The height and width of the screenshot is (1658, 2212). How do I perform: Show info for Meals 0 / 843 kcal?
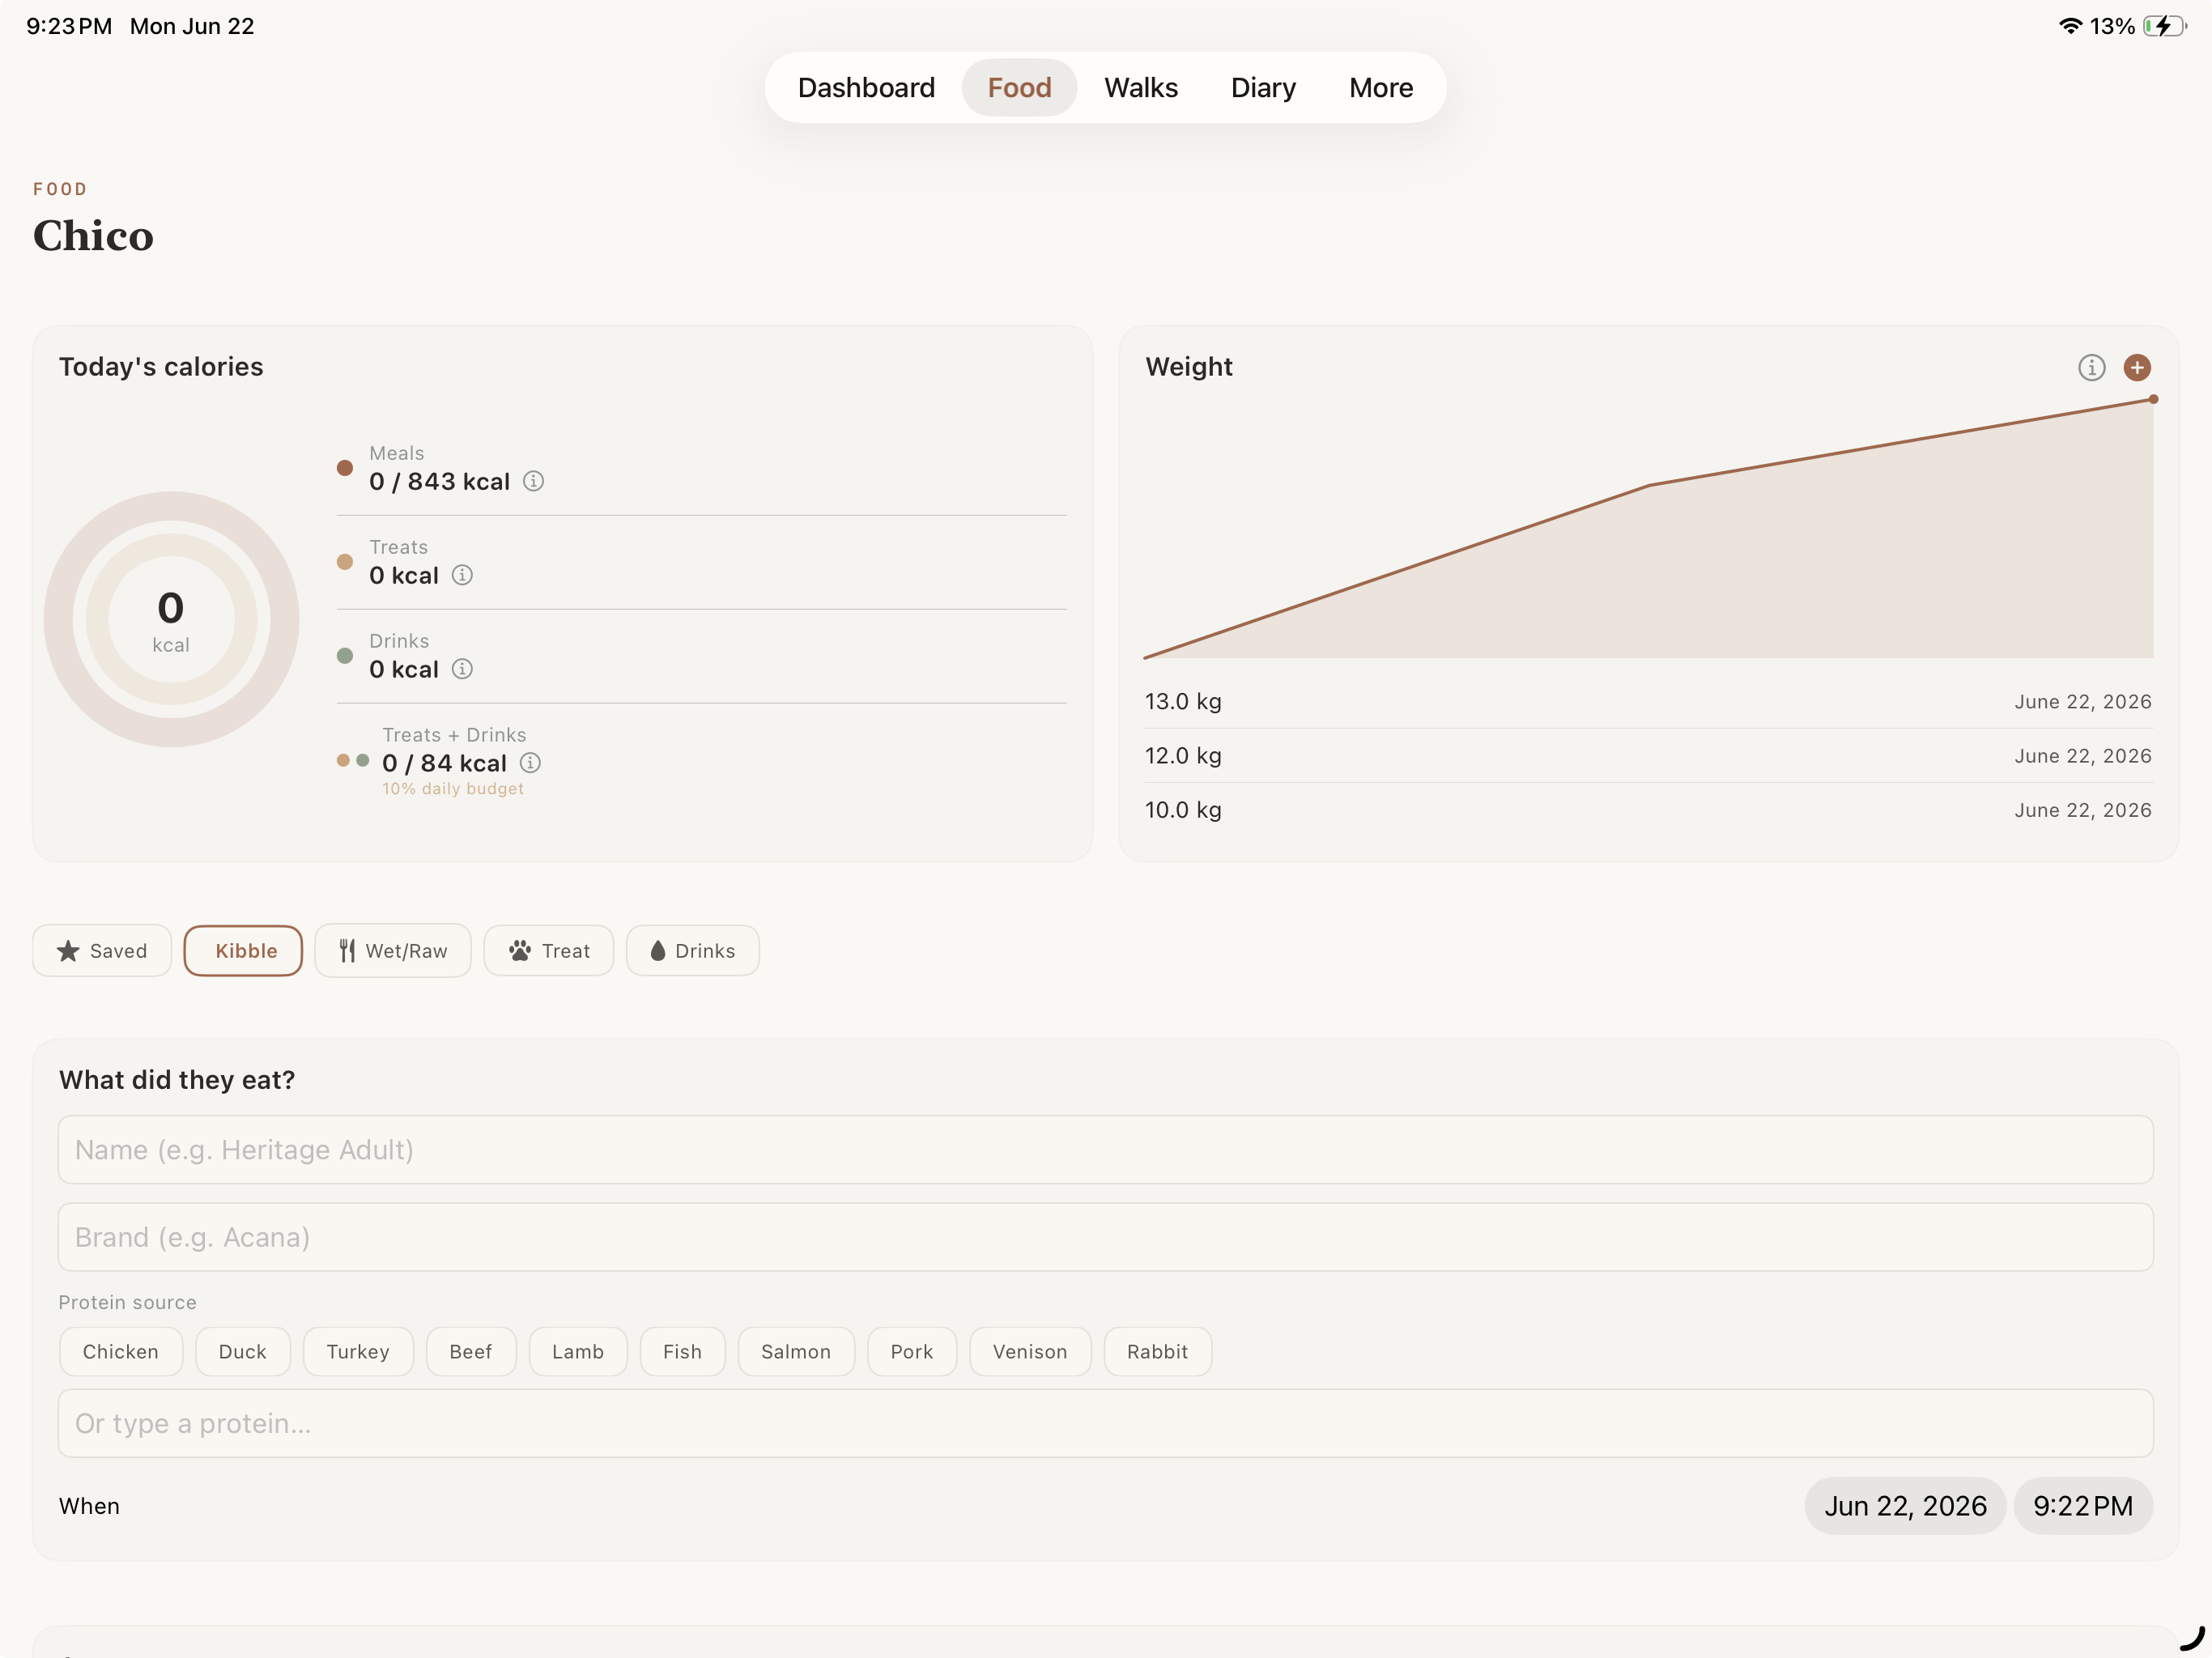tap(534, 481)
